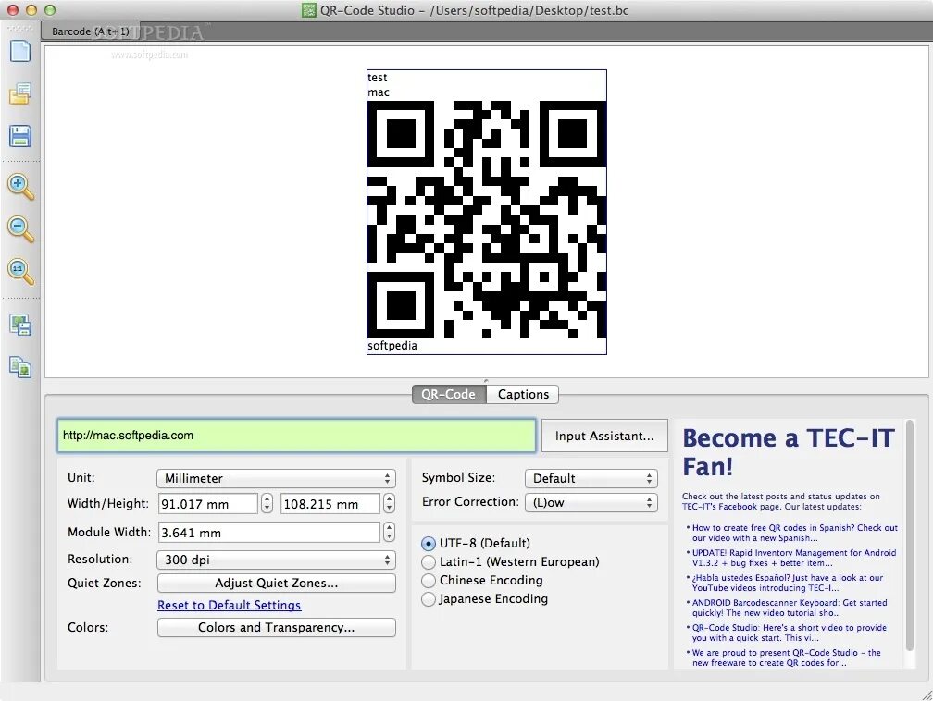Zoom in on the barcode preview
Image resolution: width=933 pixels, height=701 pixels.
[x=20, y=187]
